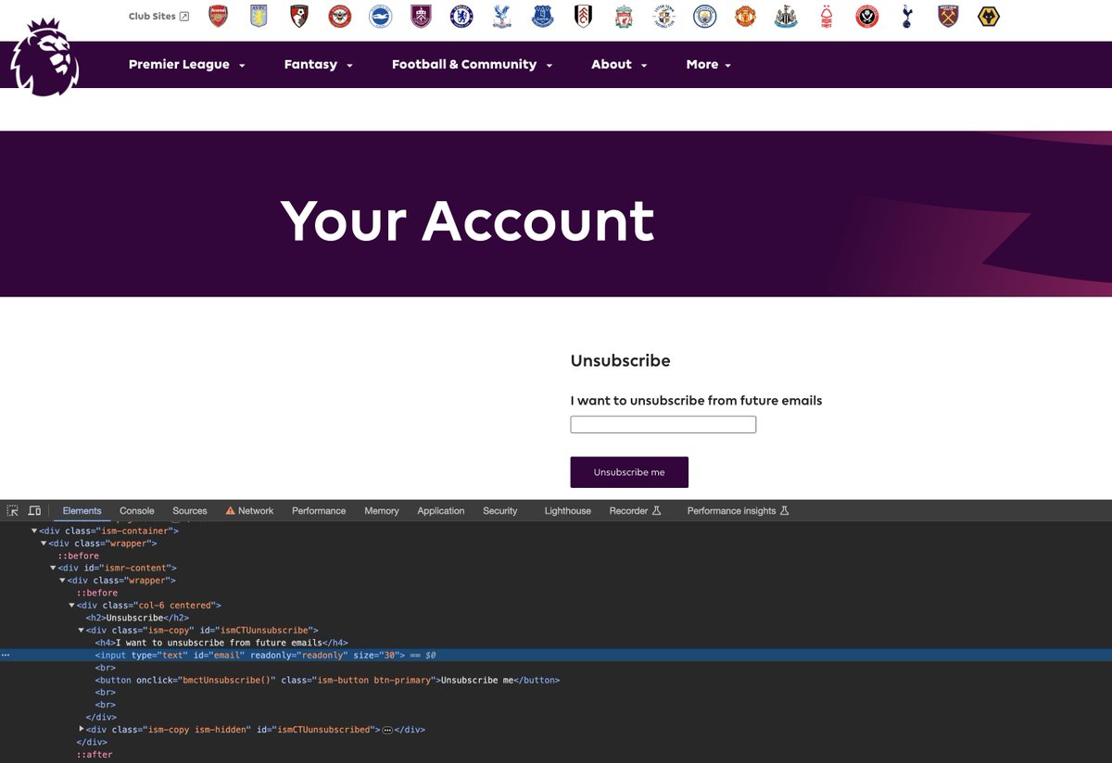Open the Tottenham Hotspur club badge
This screenshot has width=1112, height=763.
point(907,16)
